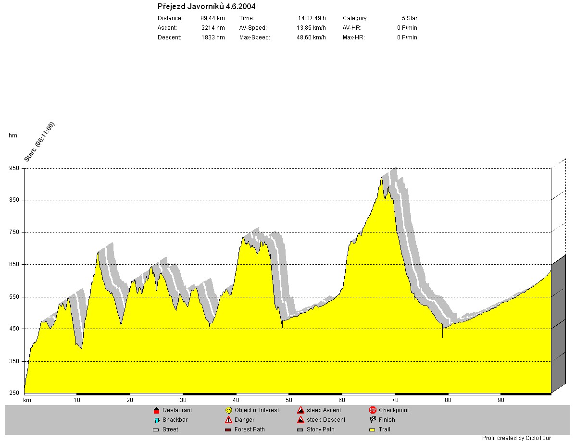Pick the dark red Forest Path swatch
Viewport: 575px width, 441px height.
228,430
